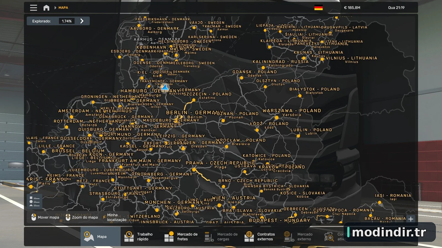Viewport: 442px width, 248px height.
Task: Click the Budapest - Hungary label
Action: [x=280, y=220]
